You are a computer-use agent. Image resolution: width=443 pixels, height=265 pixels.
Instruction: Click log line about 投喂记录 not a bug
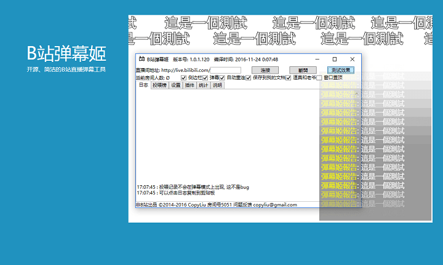click(x=193, y=187)
